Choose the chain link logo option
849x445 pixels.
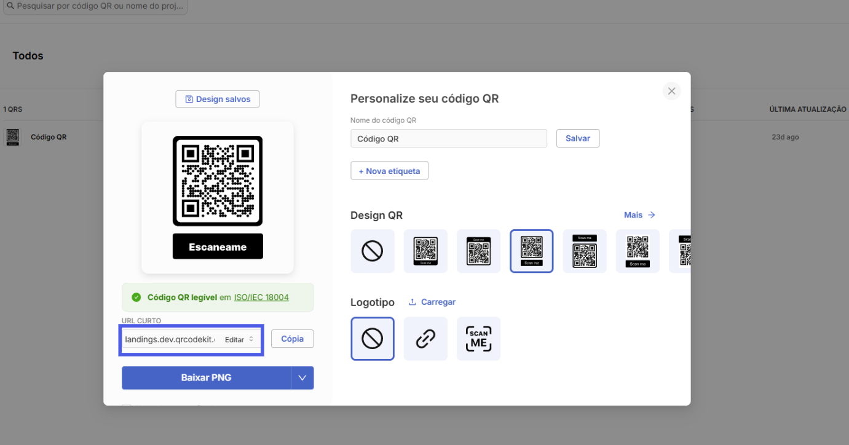tap(425, 339)
